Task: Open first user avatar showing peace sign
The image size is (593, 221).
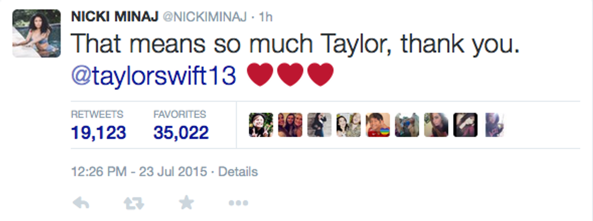Action: [261, 125]
